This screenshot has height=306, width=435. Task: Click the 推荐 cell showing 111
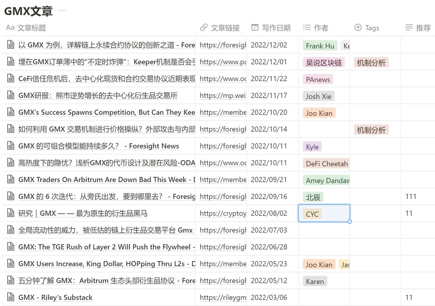(418, 196)
